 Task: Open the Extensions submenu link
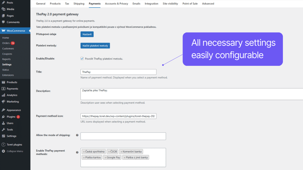tap(8, 75)
